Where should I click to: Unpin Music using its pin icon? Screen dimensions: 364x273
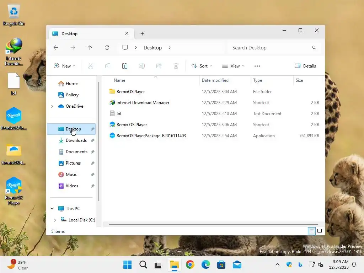click(93, 175)
